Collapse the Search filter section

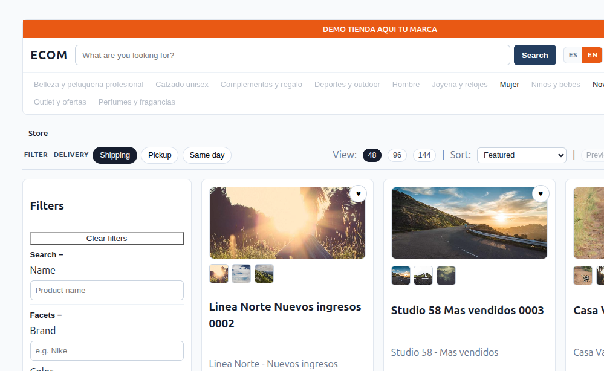[47, 255]
